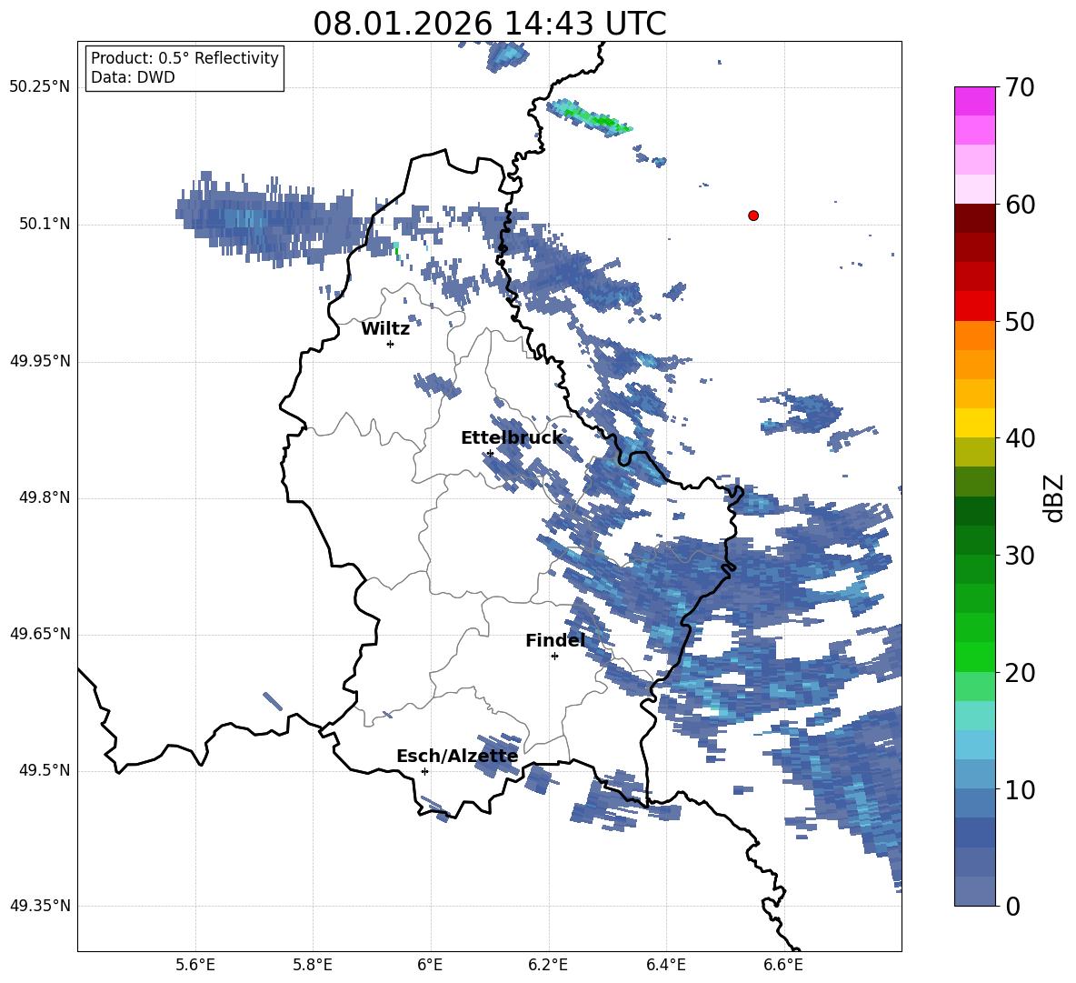Click the magenta top colorbar segment
1076x983 pixels.
point(975,101)
